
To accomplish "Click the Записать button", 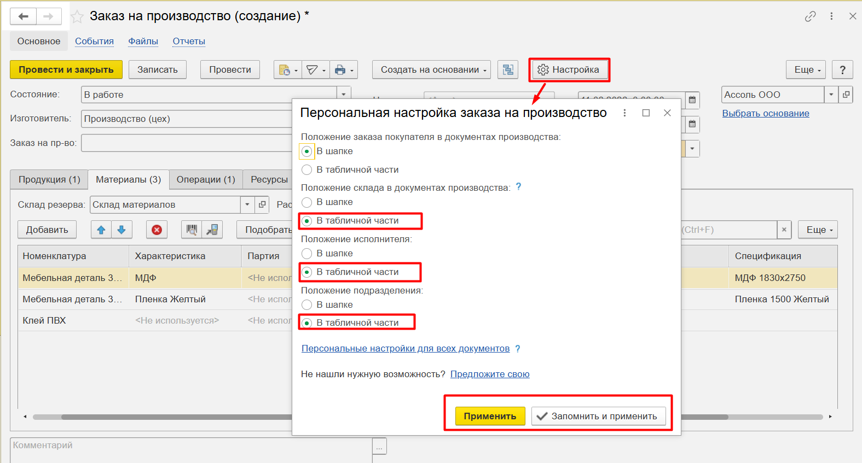I will click(x=158, y=70).
